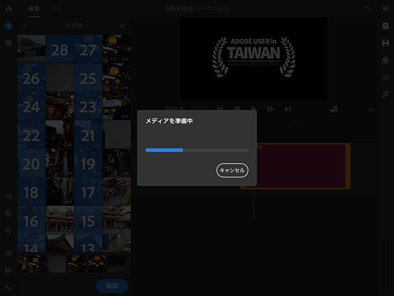This screenshot has width=394, height=296.
Task: Deselect video thumbnail numbered 25
Action: point(88,78)
